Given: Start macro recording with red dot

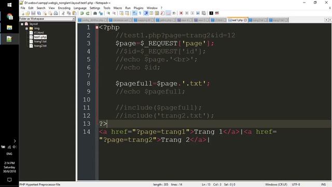Looking at the screenshot, I should tap(181, 14).
